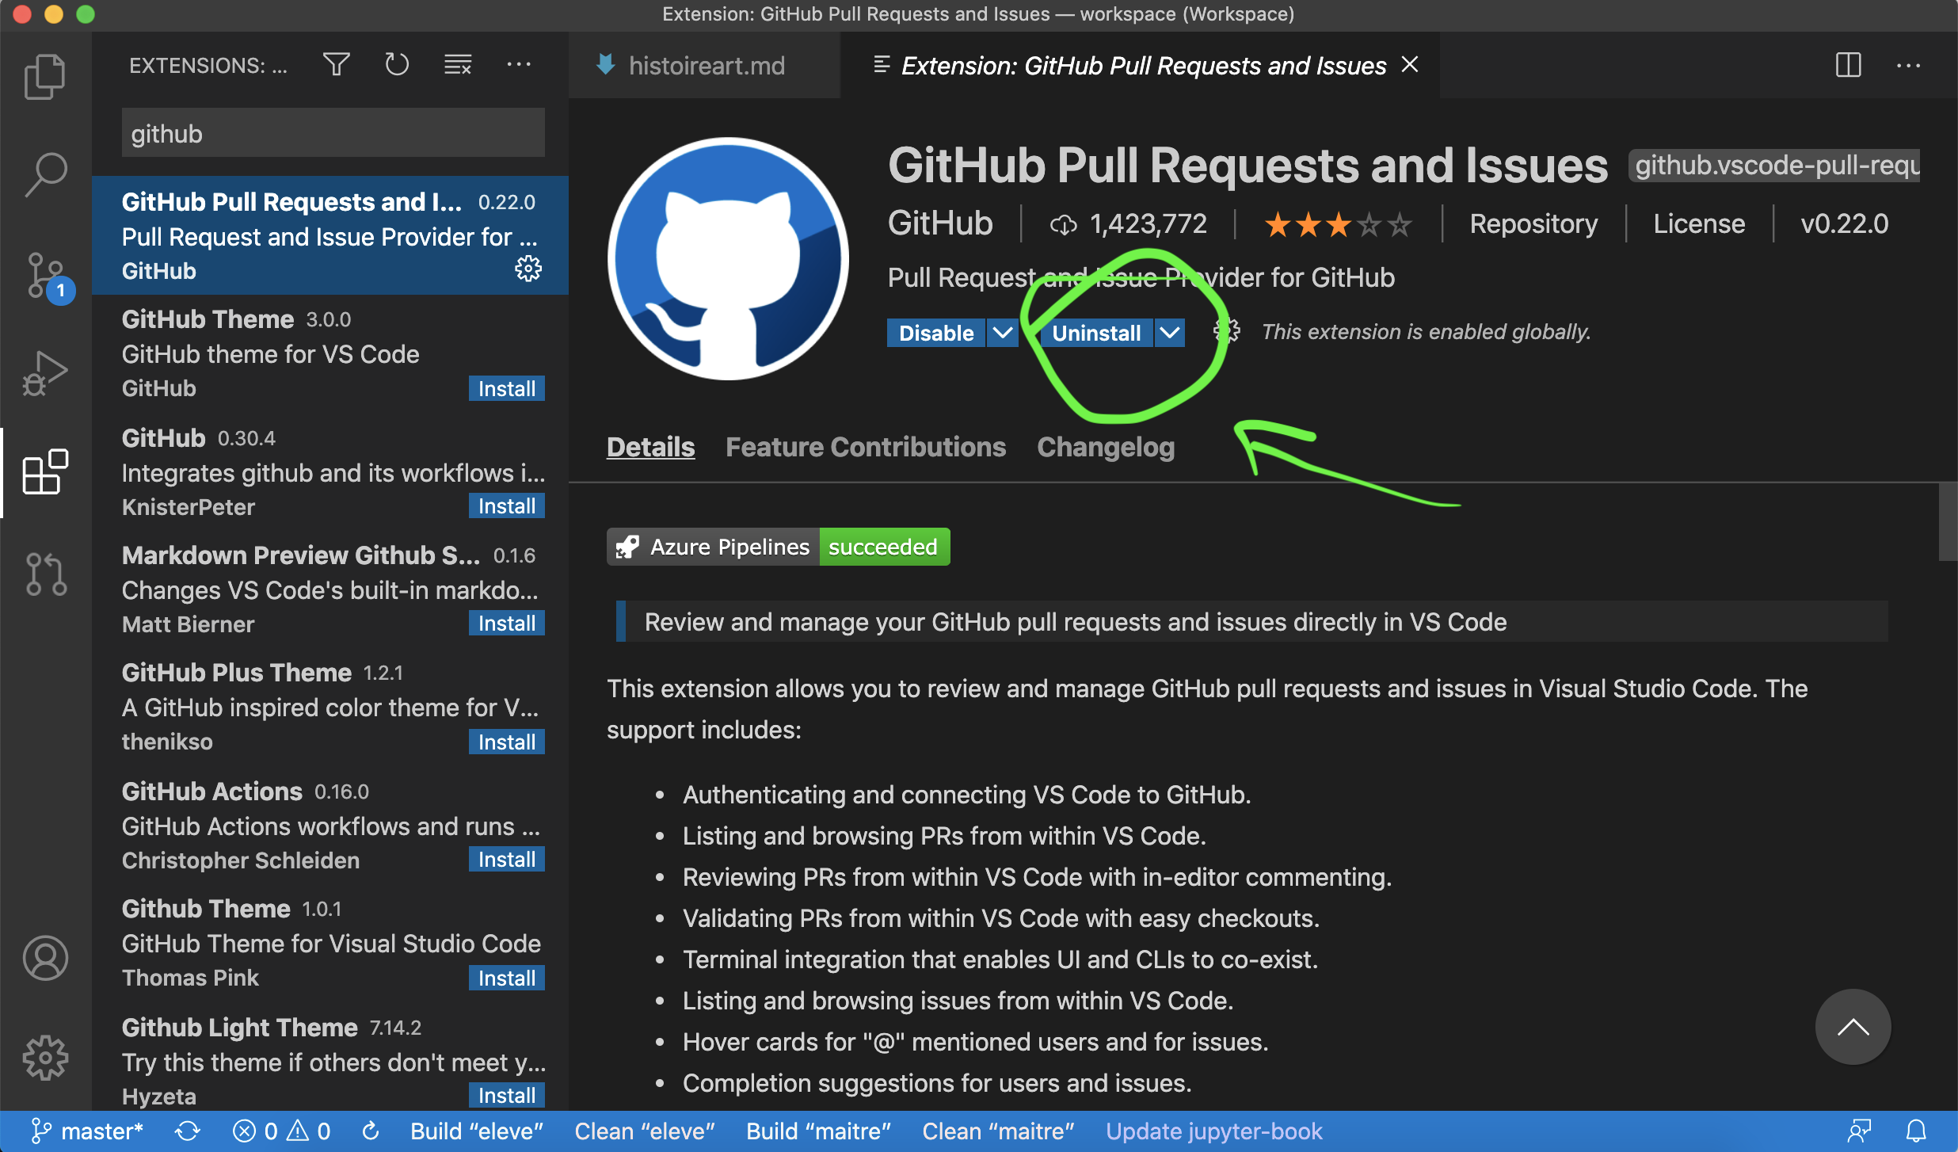Click the github.vscode-pull-requ identifier label
The width and height of the screenshot is (1958, 1152).
tap(1774, 165)
